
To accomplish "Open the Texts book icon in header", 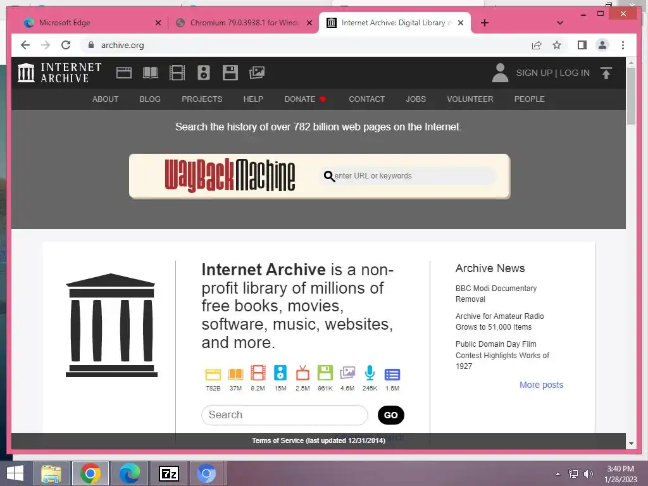I will click(151, 73).
